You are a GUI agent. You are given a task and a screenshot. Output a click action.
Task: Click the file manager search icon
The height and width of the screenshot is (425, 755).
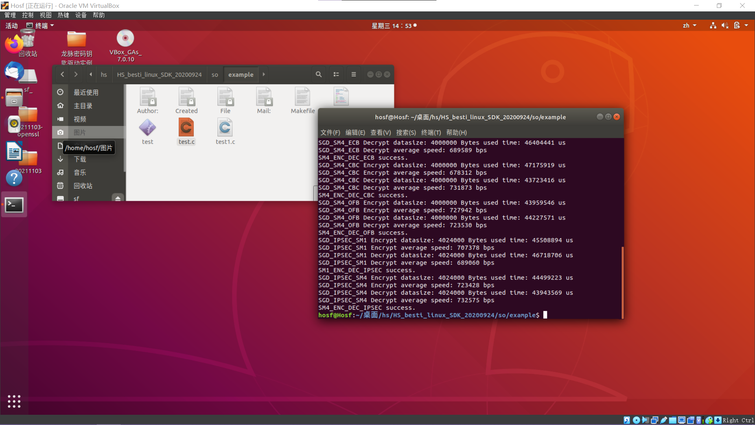[319, 74]
